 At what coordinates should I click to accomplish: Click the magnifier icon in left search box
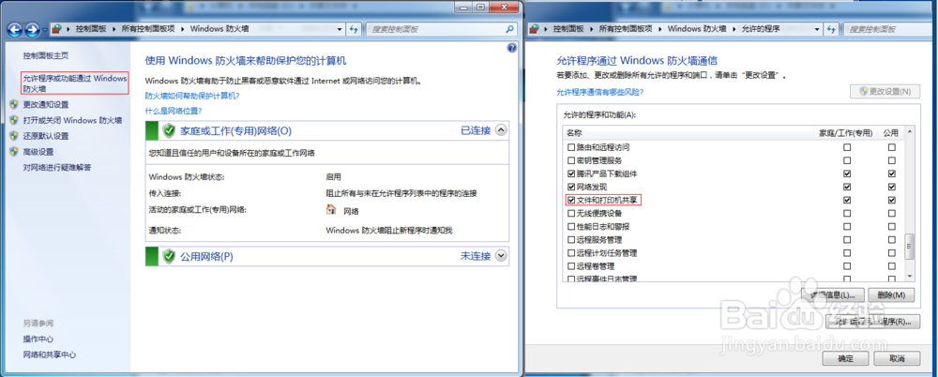509,29
